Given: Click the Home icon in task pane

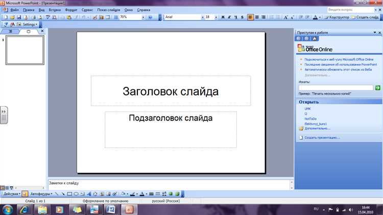Looking at the screenshot, I should coord(315,39).
